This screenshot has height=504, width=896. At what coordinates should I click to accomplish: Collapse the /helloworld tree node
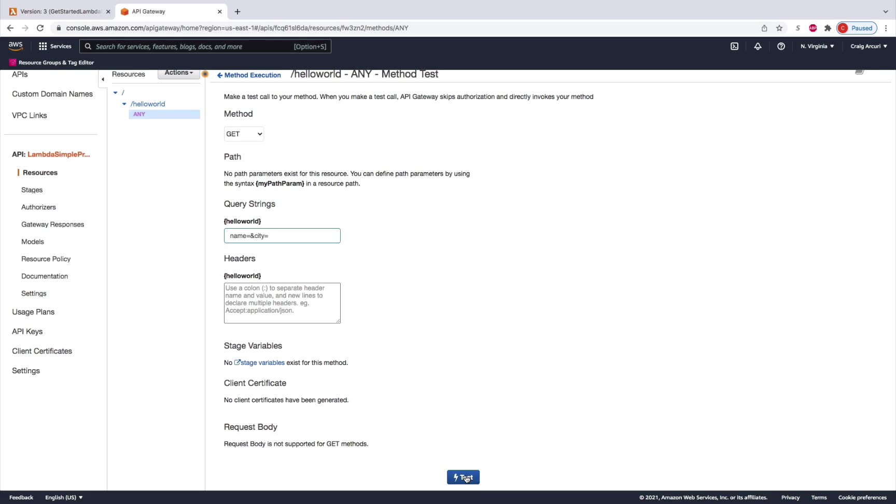pyautogui.click(x=124, y=104)
